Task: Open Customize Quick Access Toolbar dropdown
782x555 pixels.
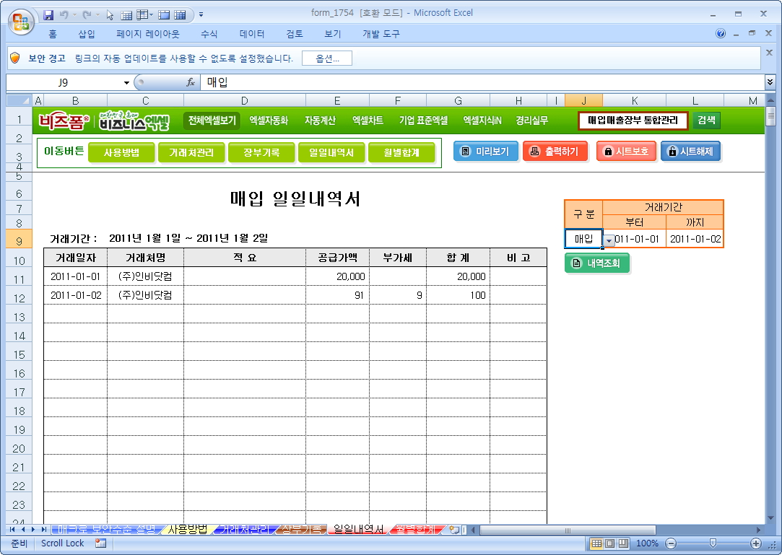Action: 201,14
